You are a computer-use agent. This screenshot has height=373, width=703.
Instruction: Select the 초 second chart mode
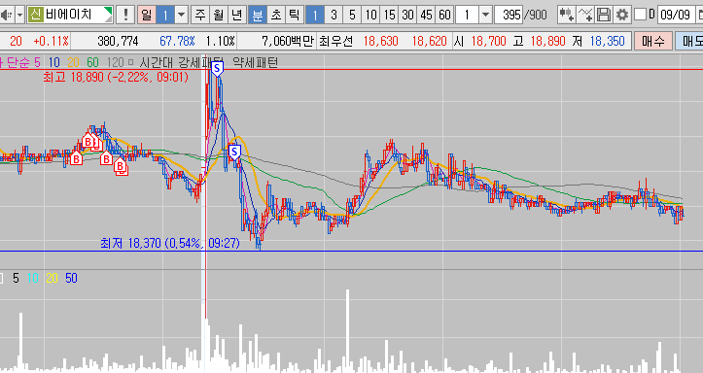click(x=276, y=16)
